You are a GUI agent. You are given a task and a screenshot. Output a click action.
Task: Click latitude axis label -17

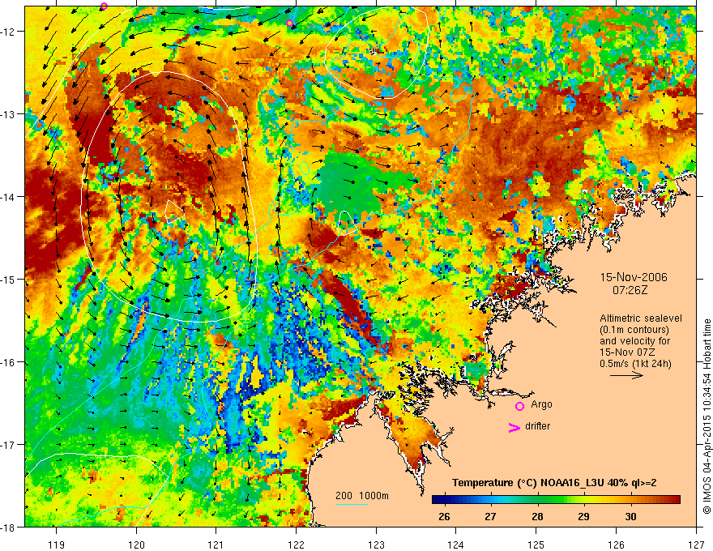click(x=8, y=444)
